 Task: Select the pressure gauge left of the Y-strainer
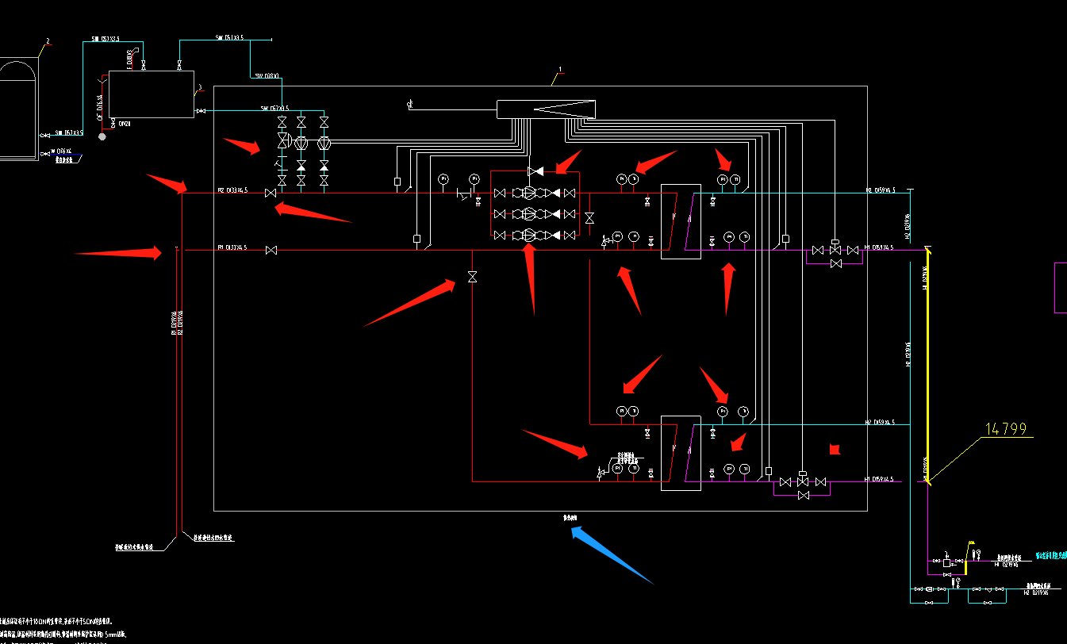(443, 178)
